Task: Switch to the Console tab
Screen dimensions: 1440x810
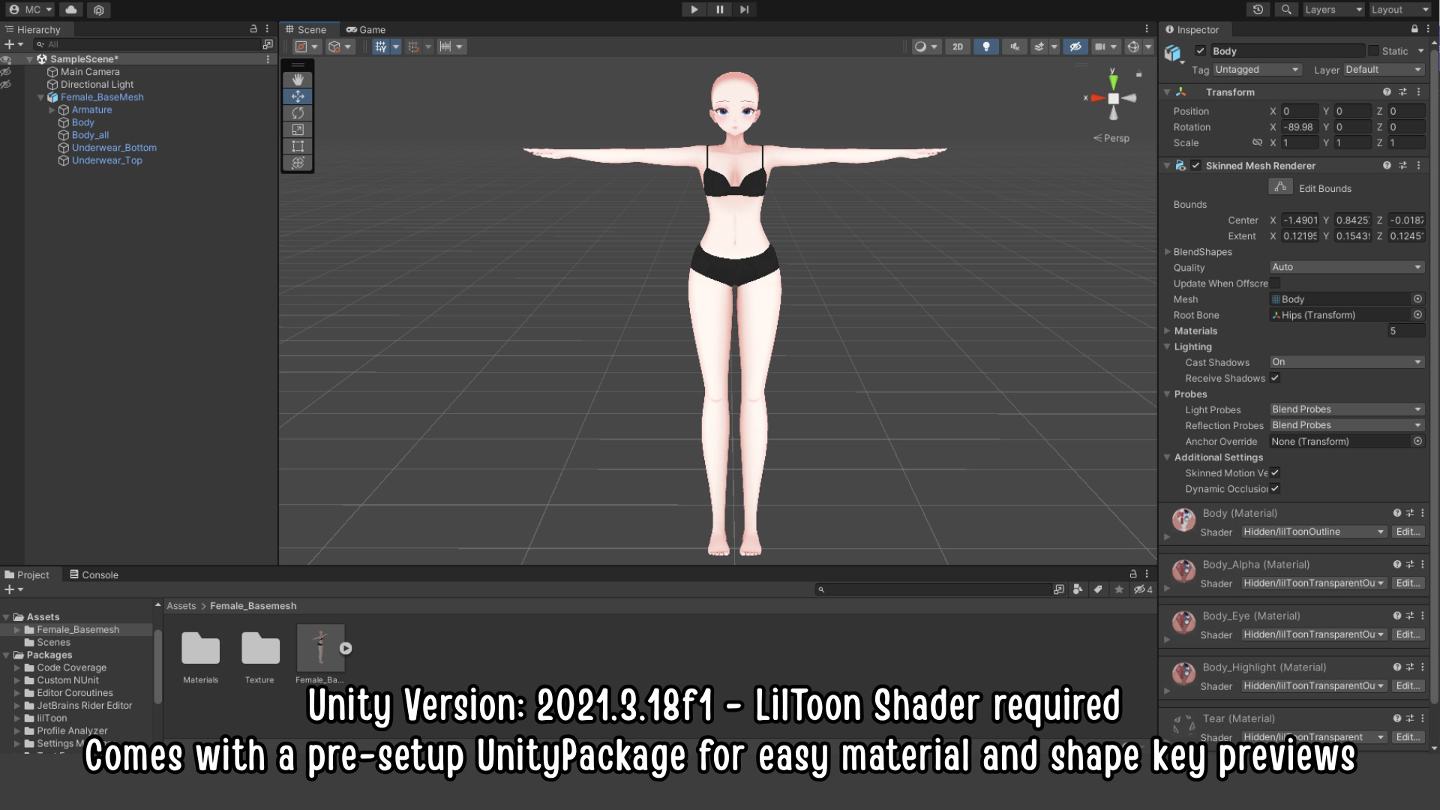Action: pos(94,574)
